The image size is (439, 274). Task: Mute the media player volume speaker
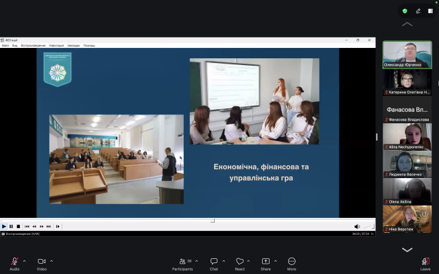[357, 226]
